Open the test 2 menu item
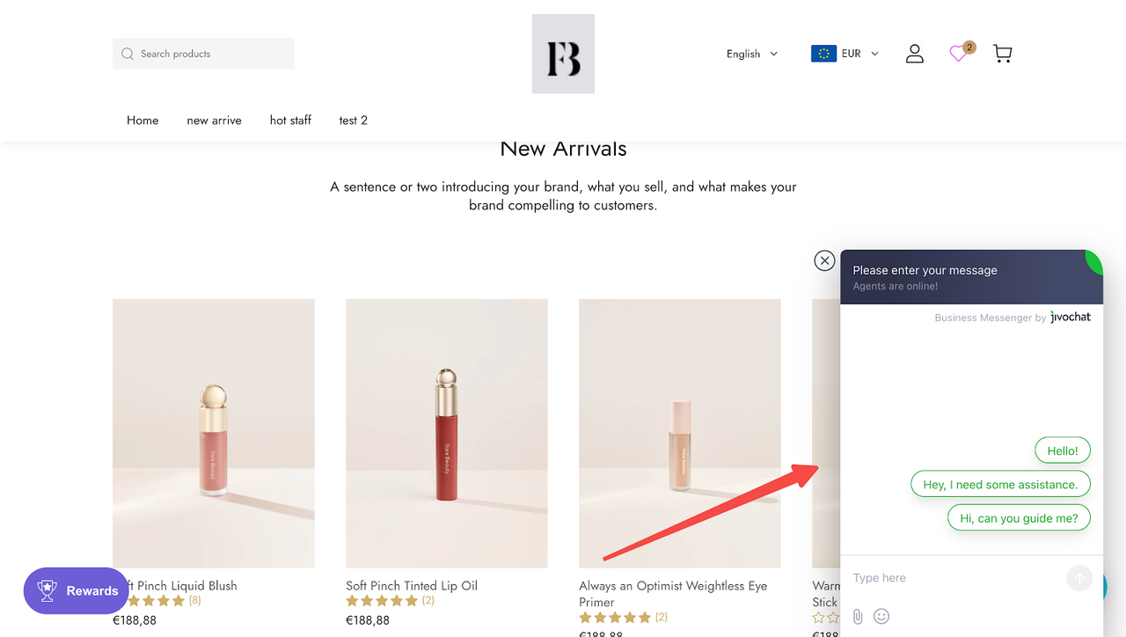Screen dimensions: 1126x637 pyautogui.click(x=353, y=121)
